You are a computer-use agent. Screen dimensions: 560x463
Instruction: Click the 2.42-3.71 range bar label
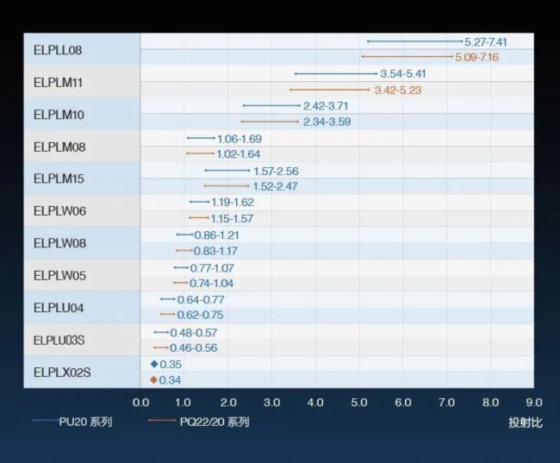click(326, 106)
